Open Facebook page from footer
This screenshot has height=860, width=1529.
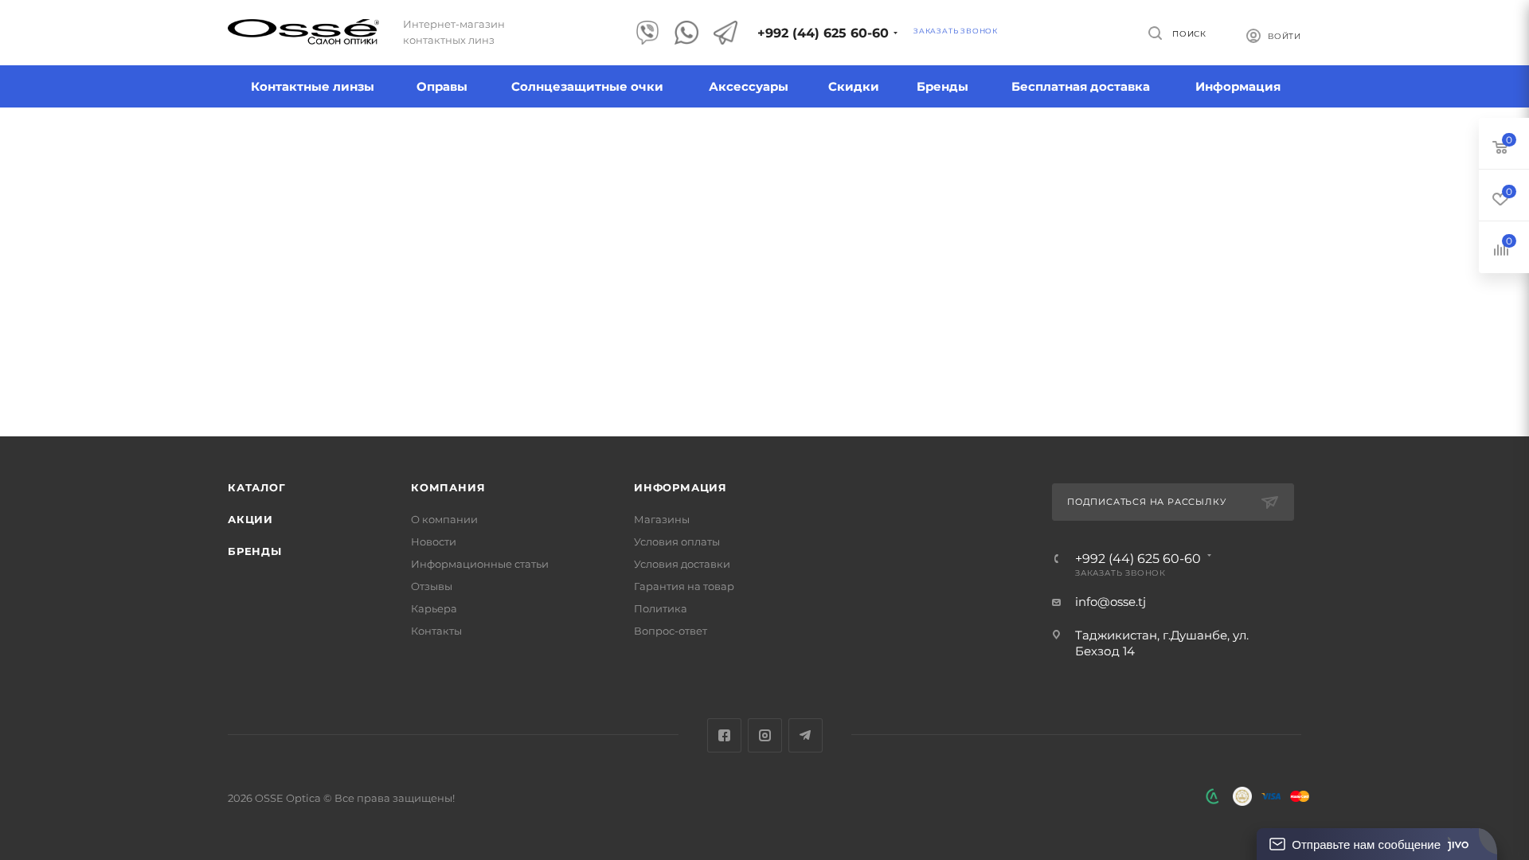(724, 736)
